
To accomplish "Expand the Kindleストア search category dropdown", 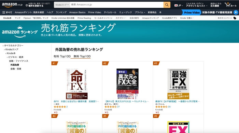I will tap(62, 5).
